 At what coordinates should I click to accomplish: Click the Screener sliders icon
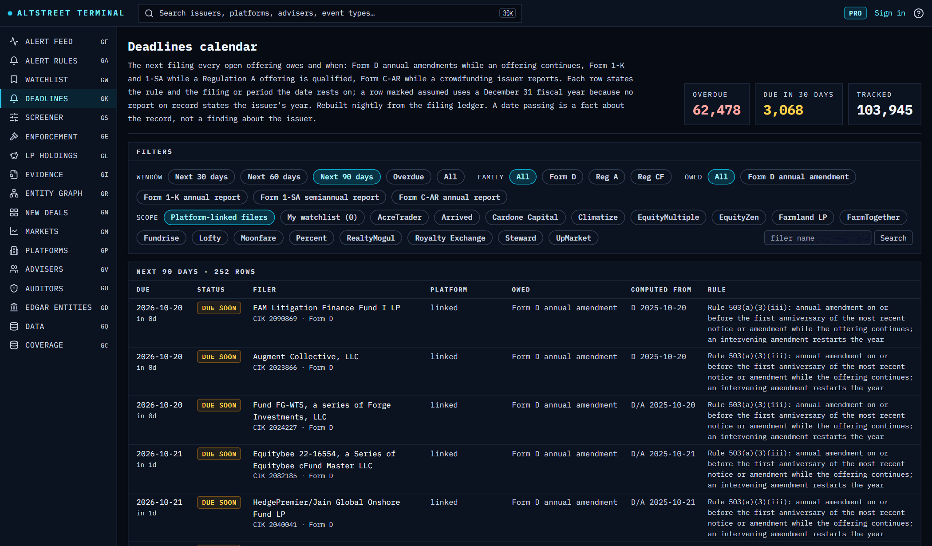coord(14,117)
